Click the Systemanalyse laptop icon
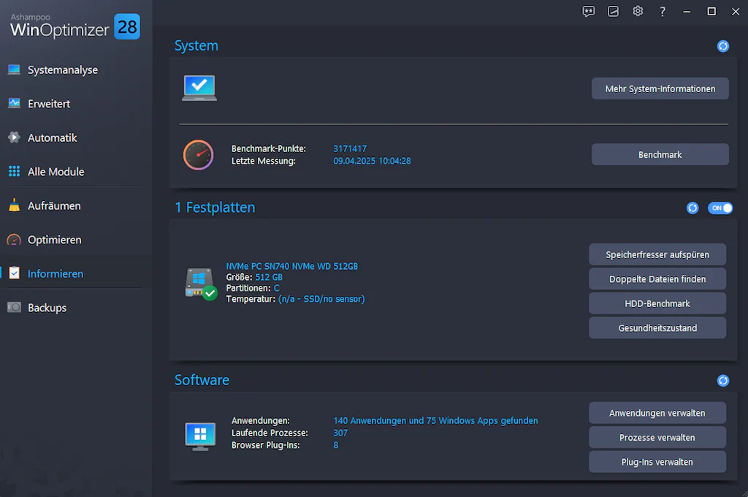748x497 pixels. [x=14, y=69]
